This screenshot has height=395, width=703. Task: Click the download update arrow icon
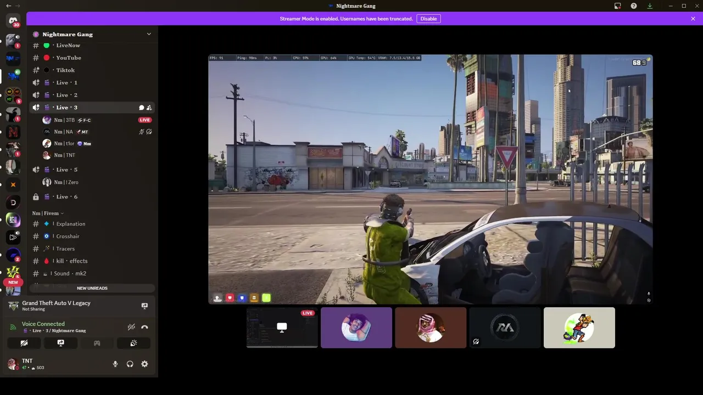(650, 6)
